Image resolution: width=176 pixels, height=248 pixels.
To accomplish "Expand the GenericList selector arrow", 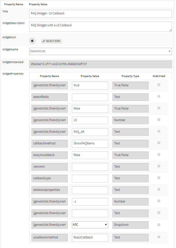I will point(170,51).
